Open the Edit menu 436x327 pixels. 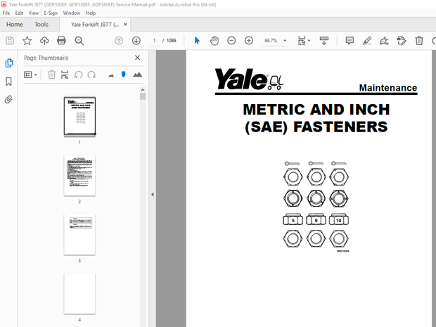pyautogui.click(x=19, y=13)
